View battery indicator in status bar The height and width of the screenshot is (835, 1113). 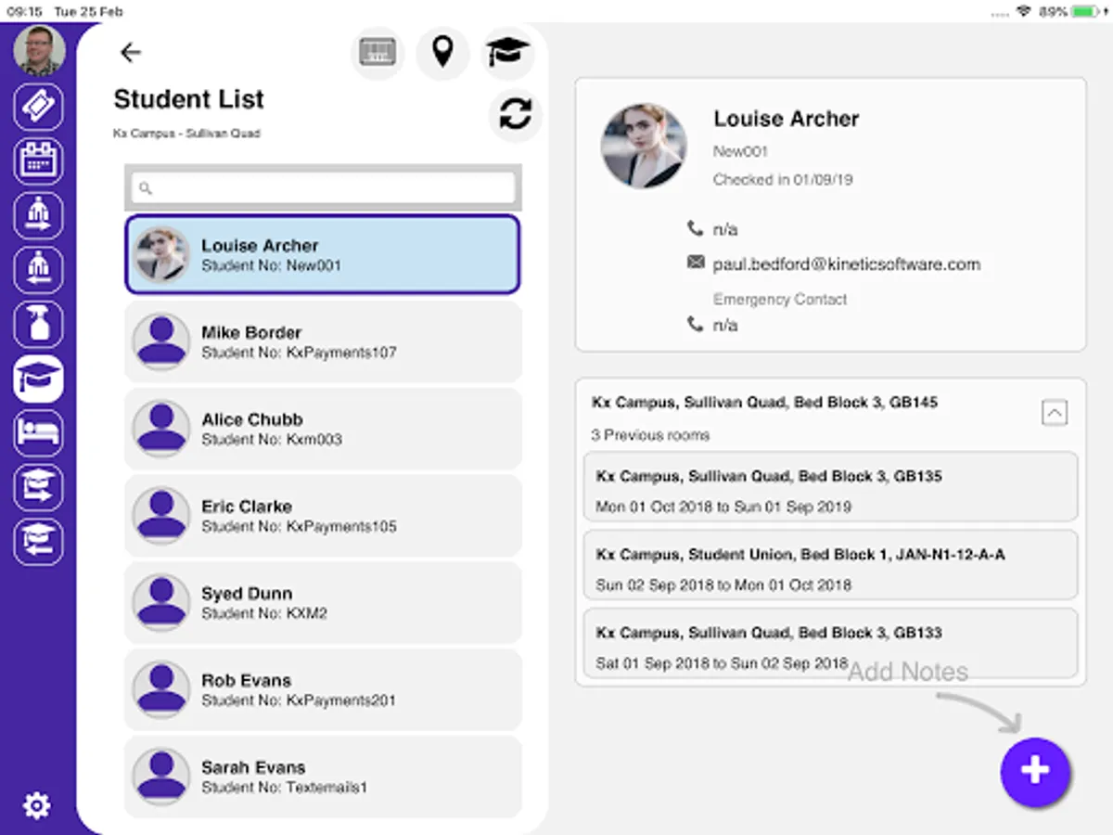[x=1085, y=12]
